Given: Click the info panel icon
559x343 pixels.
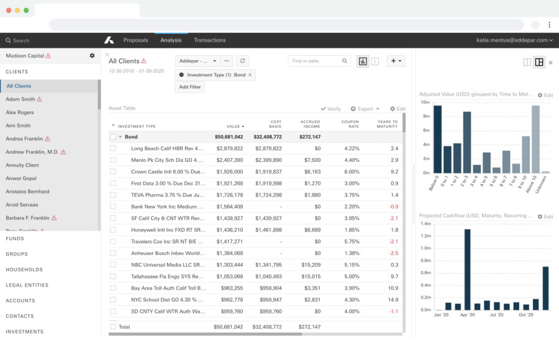Looking at the screenshot, I should point(375,61).
